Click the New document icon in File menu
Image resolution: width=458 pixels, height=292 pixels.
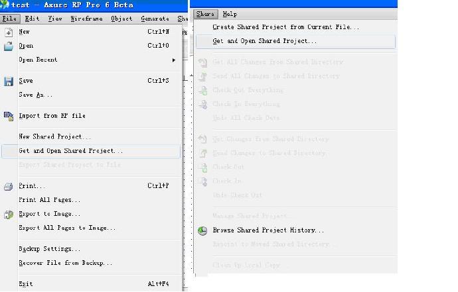point(9,32)
